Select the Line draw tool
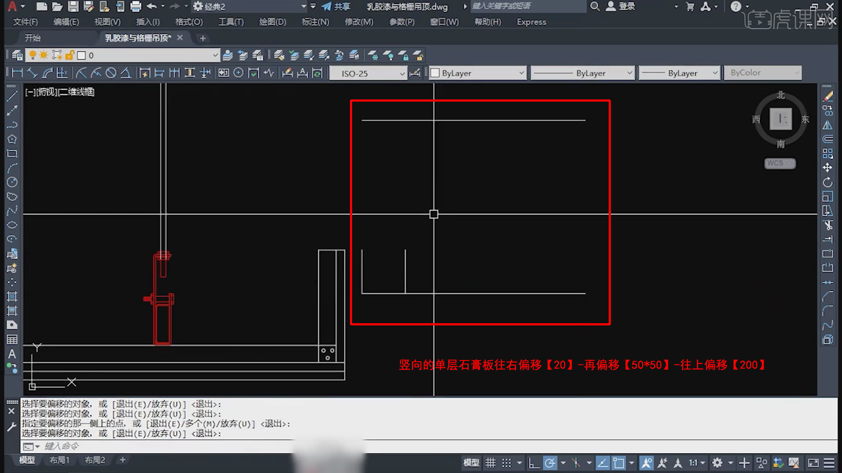 click(x=12, y=96)
